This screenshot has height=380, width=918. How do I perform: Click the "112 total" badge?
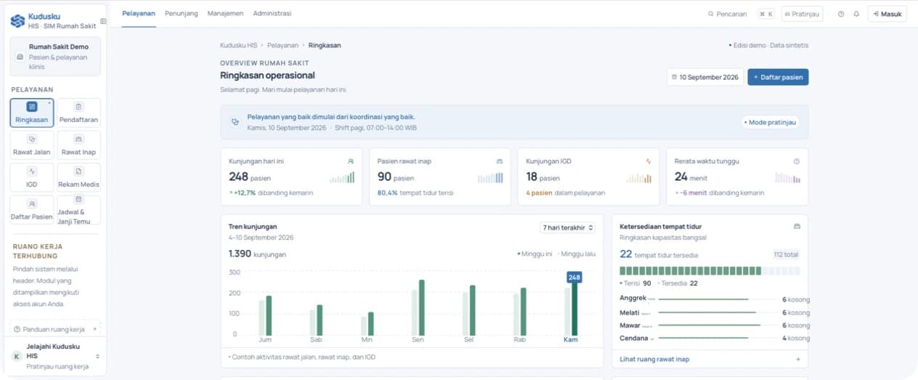[x=787, y=255]
